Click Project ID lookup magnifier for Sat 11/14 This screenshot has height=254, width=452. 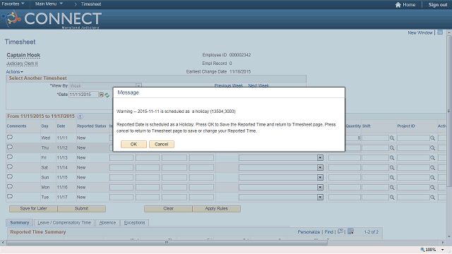tap(433, 168)
